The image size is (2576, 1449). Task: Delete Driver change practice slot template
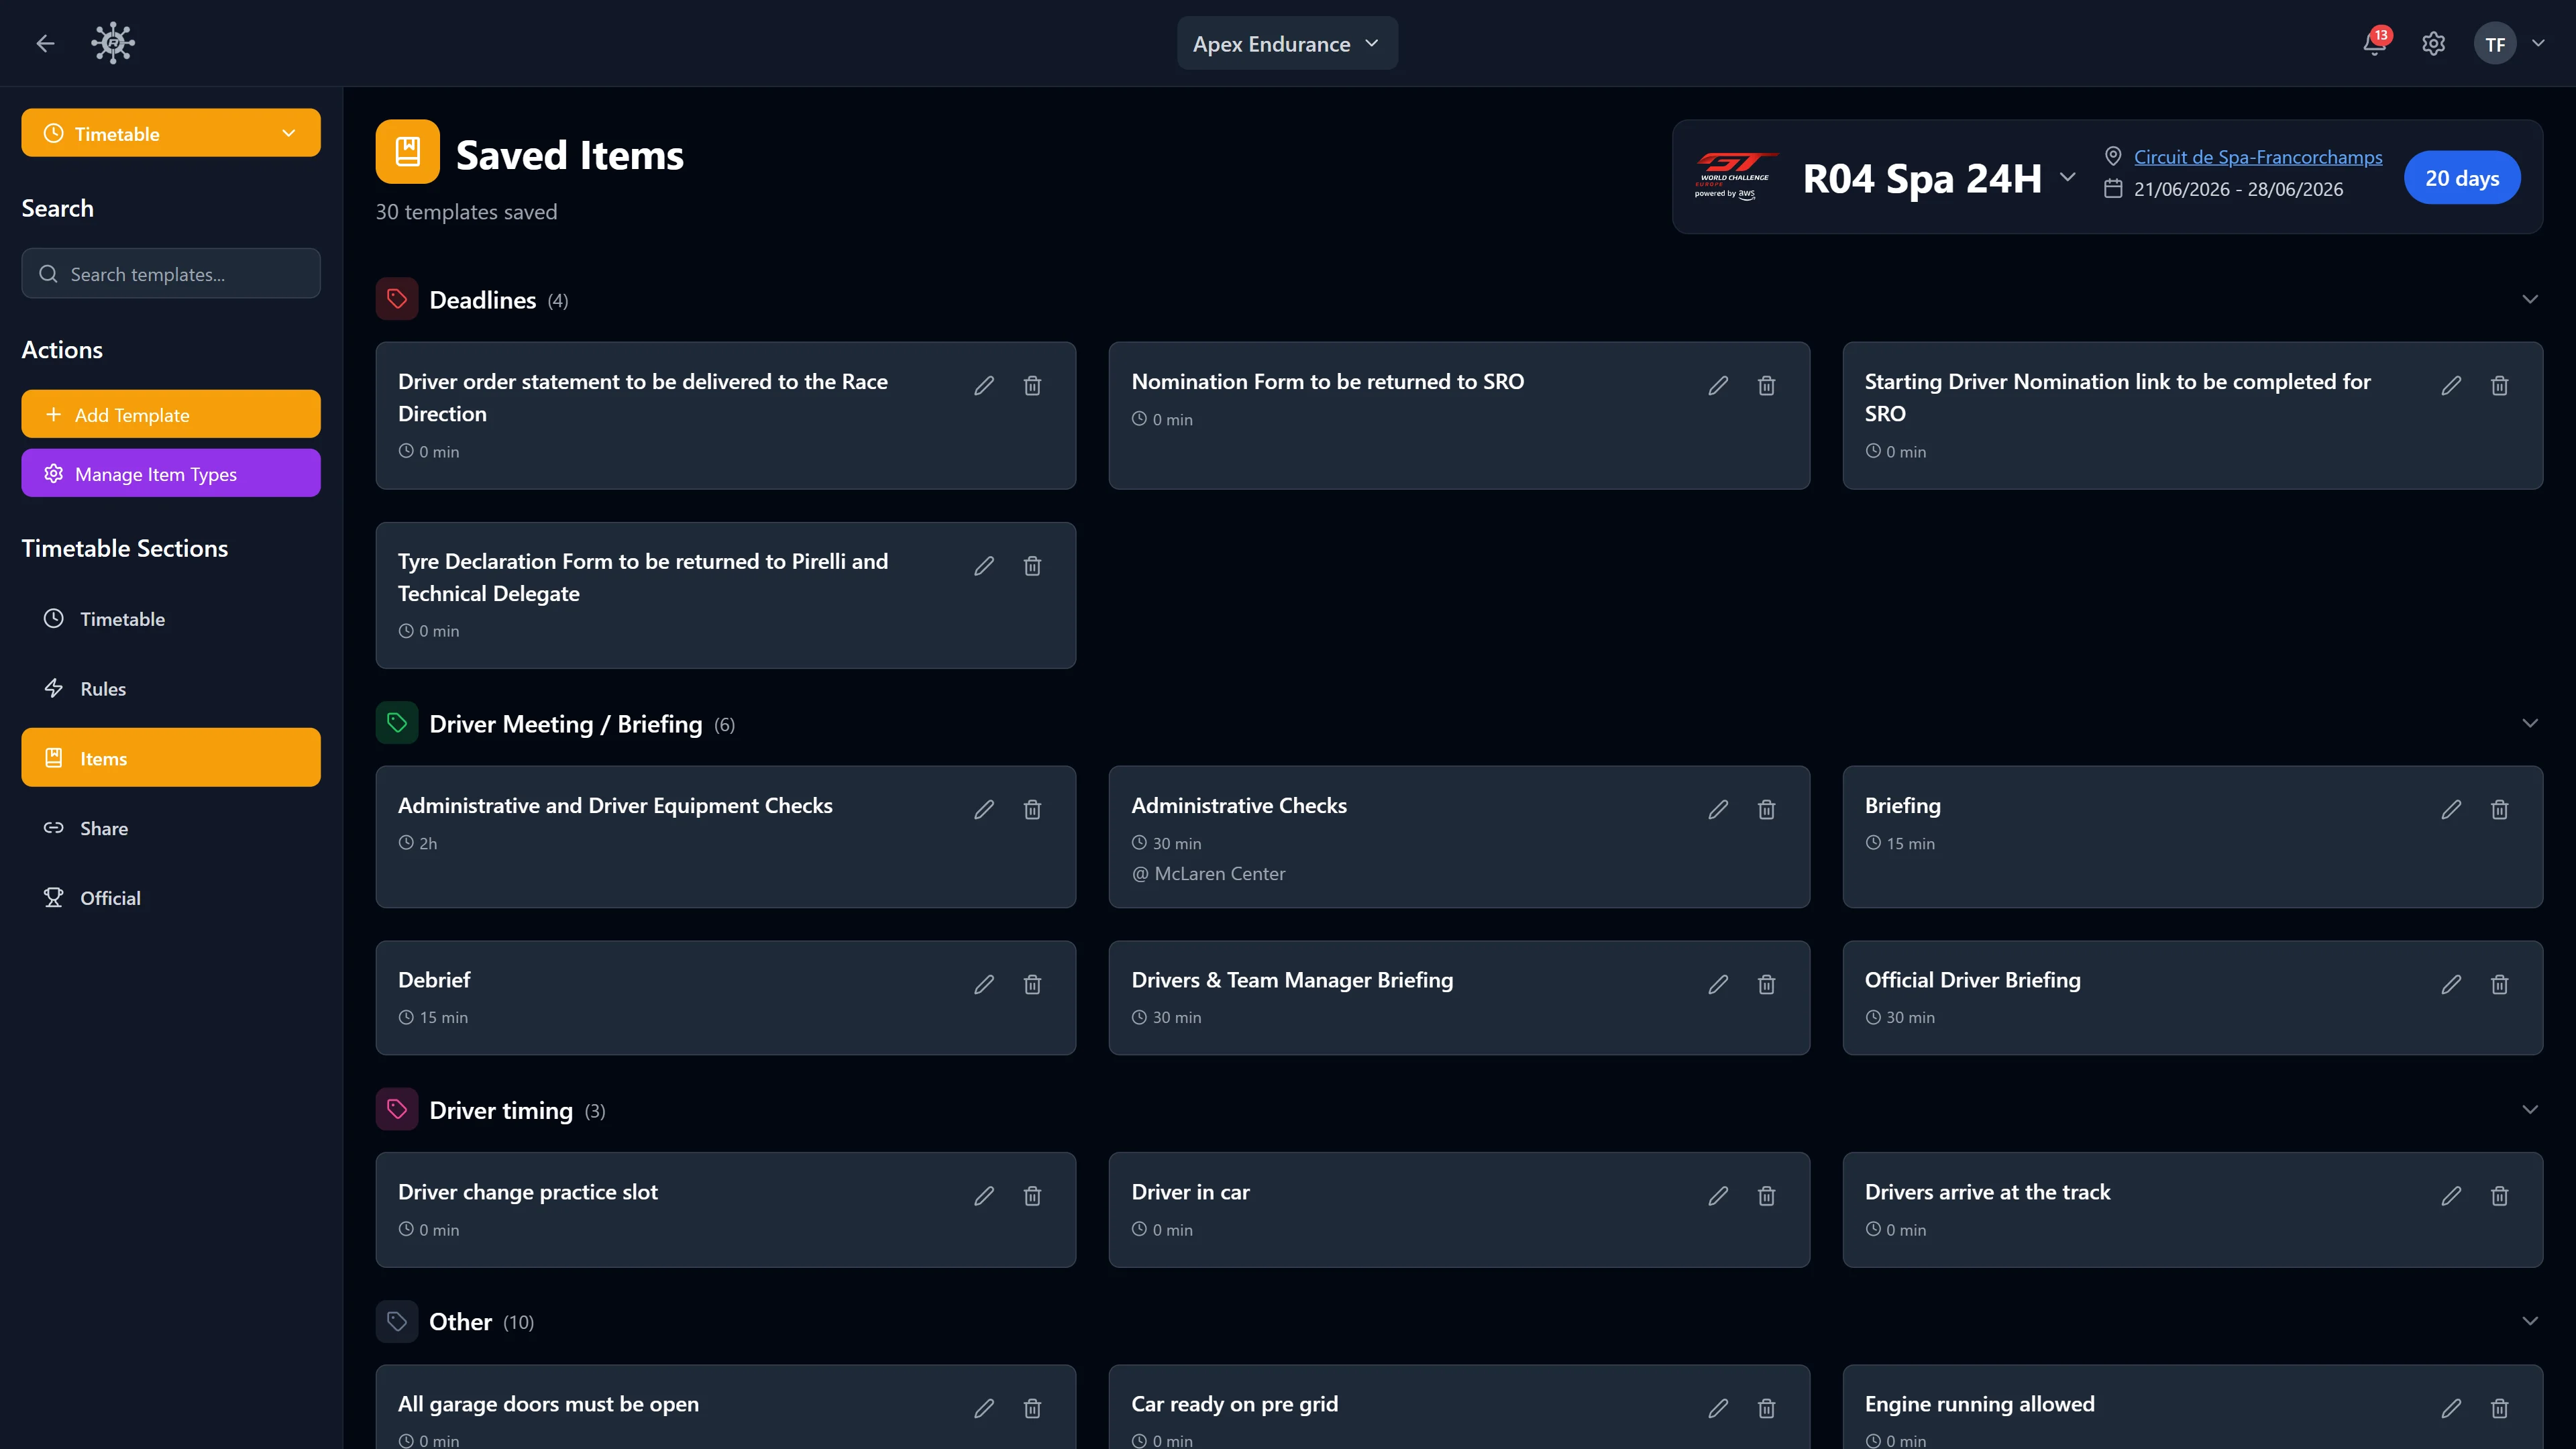pyautogui.click(x=1033, y=1196)
